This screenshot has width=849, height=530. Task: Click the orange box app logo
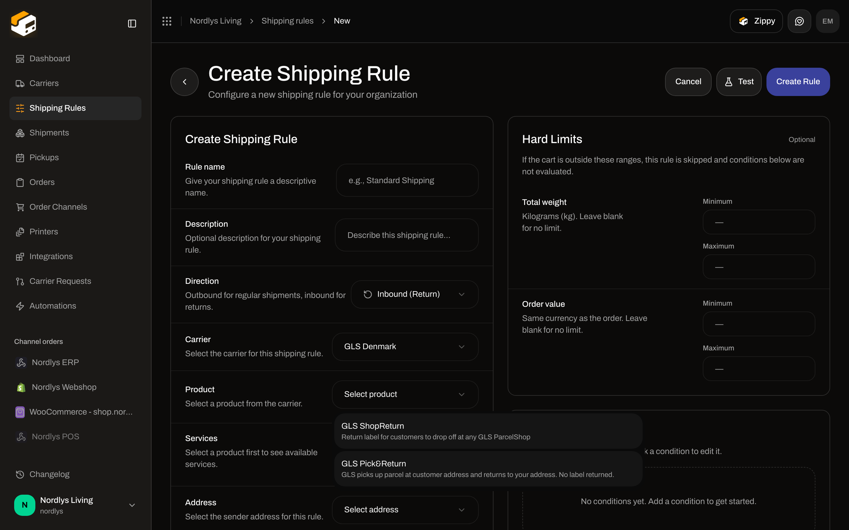[x=24, y=23]
